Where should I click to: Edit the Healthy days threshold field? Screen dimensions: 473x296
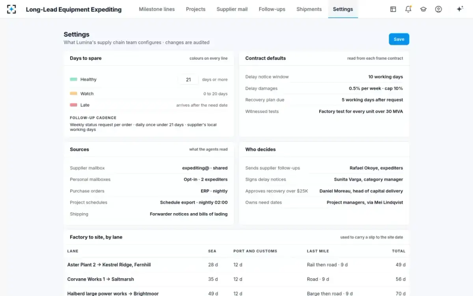pos(188,79)
